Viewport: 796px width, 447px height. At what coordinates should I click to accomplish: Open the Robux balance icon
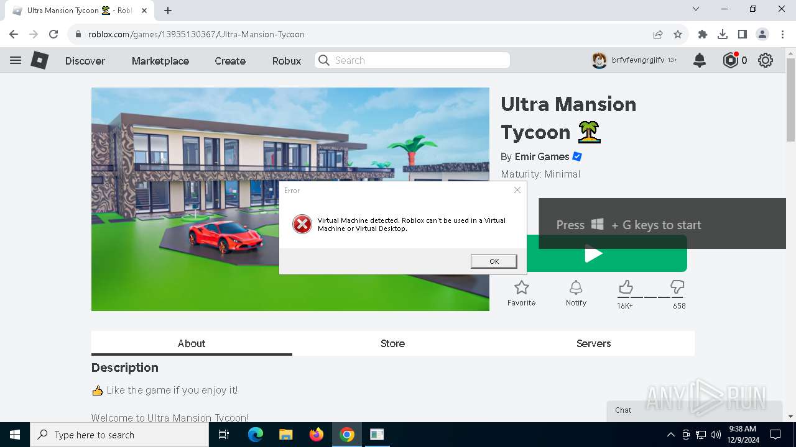click(x=731, y=60)
